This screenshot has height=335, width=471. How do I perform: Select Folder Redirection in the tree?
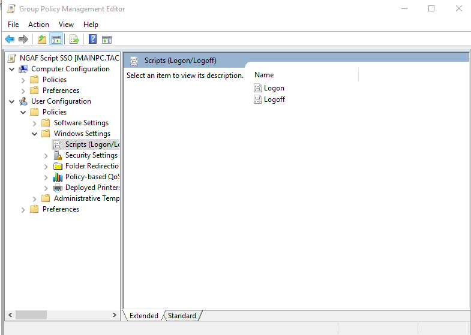[x=92, y=166]
